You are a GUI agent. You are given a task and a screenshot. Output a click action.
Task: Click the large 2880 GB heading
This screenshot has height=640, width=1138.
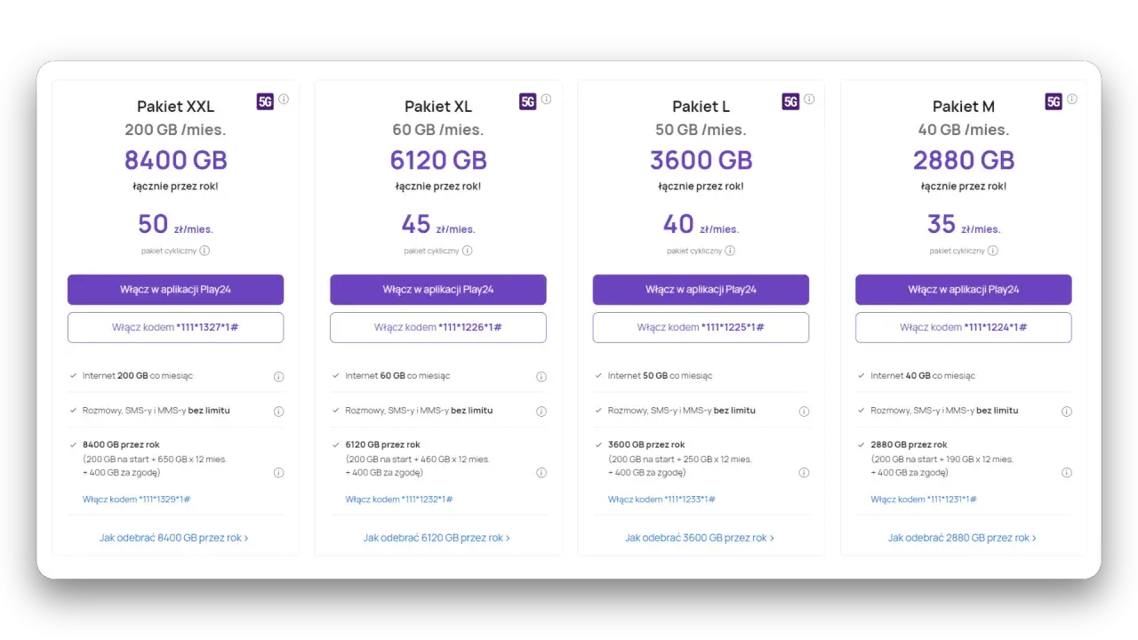(964, 160)
